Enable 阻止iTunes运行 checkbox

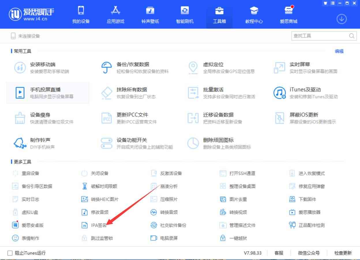[x=10, y=253]
